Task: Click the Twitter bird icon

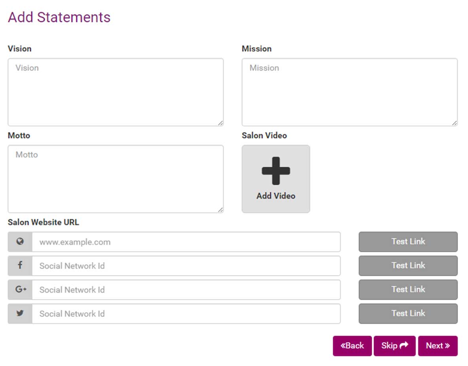Action: 20,313
